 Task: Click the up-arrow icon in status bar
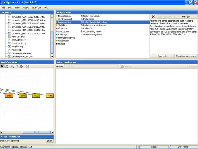click(x=138, y=147)
